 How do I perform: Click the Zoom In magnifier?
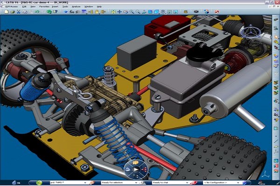coord(132,12)
